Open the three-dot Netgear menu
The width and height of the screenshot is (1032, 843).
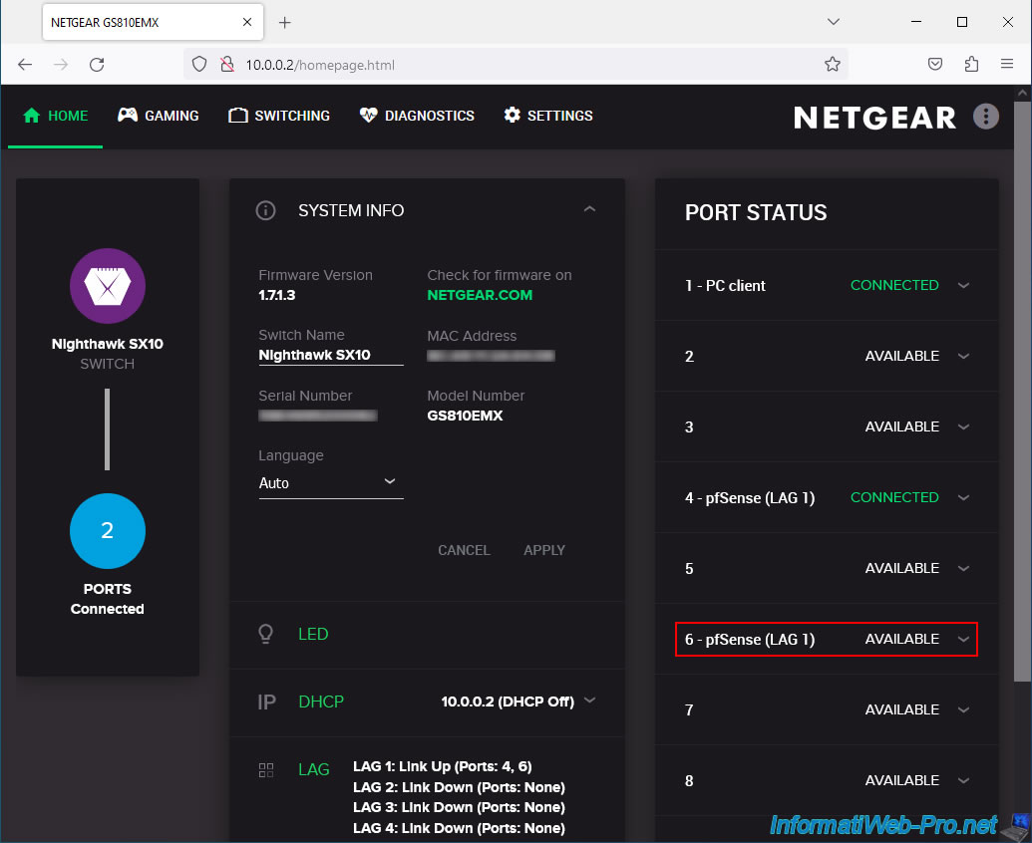click(x=985, y=117)
